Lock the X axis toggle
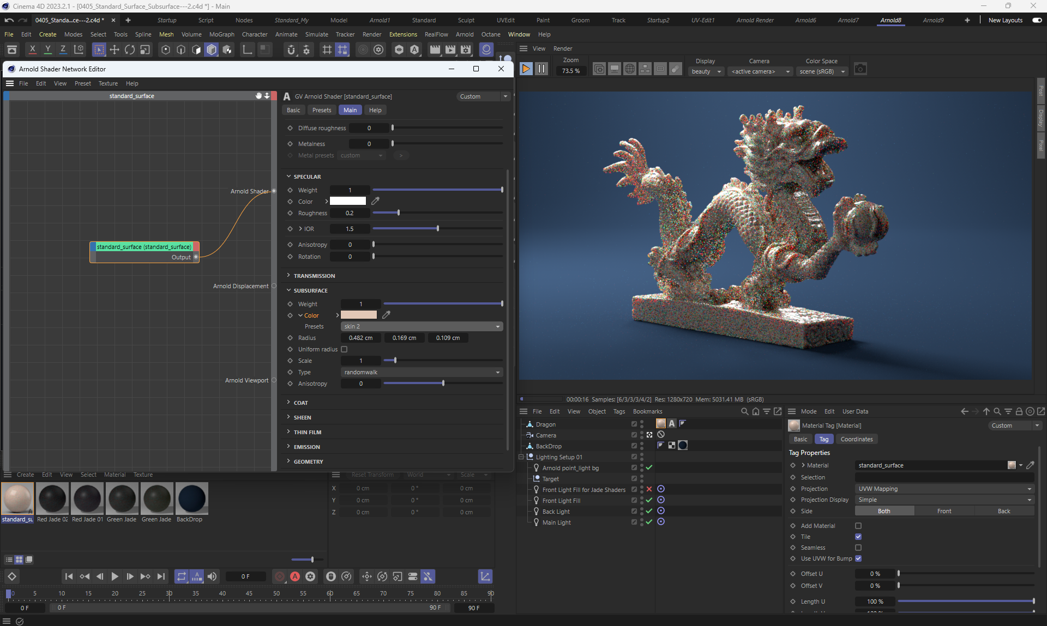This screenshot has height=626, width=1047. [x=32, y=50]
